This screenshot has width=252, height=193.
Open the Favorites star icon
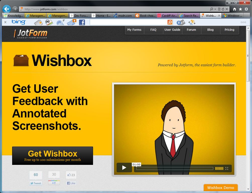pyautogui.click(x=240, y=9)
